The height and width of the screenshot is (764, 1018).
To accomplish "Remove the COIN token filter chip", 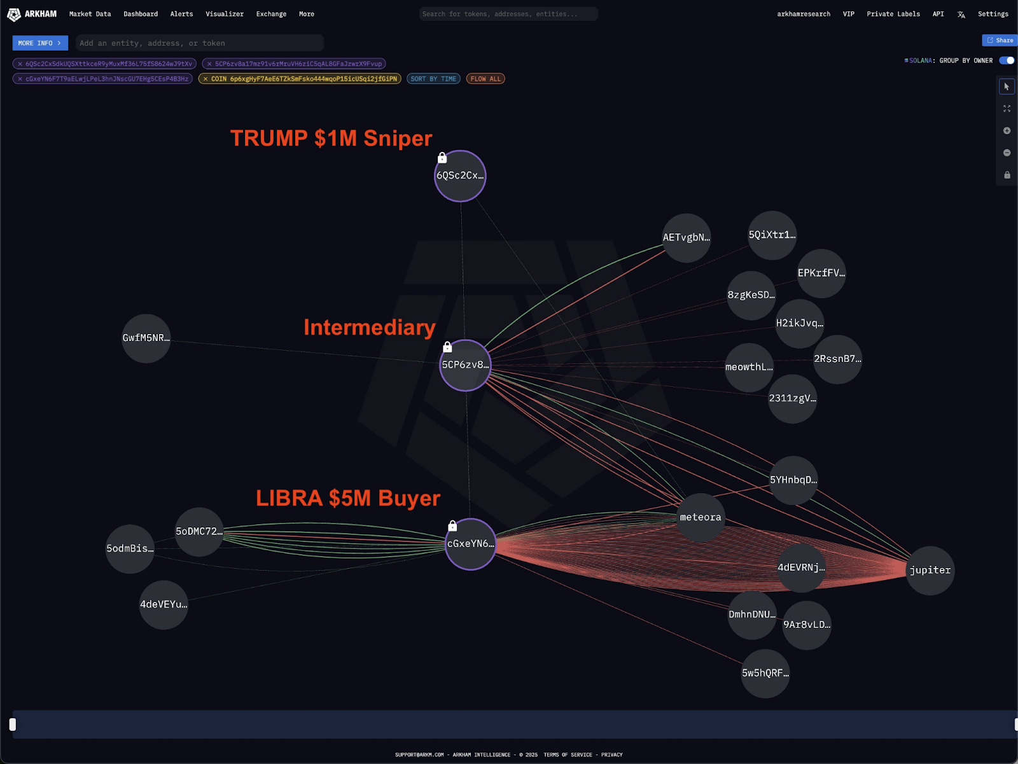I will click(x=206, y=79).
